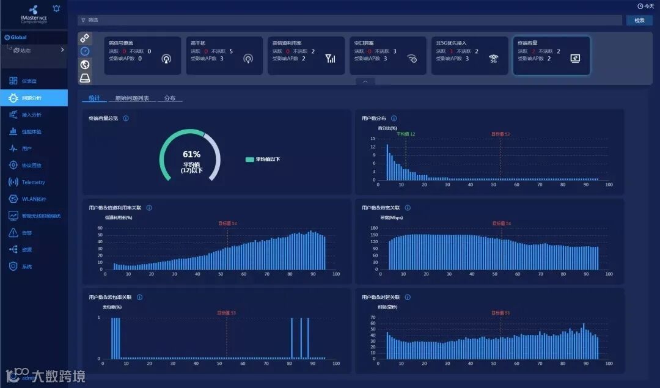Open Telemetry in the sidebar

click(x=34, y=182)
